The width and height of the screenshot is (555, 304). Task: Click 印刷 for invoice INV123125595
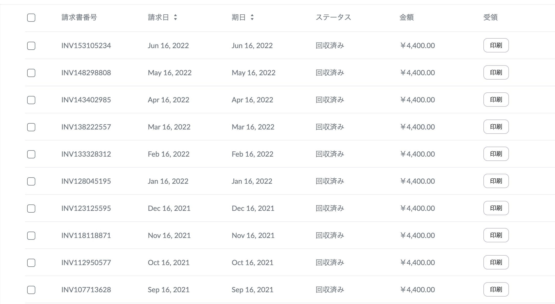point(496,208)
